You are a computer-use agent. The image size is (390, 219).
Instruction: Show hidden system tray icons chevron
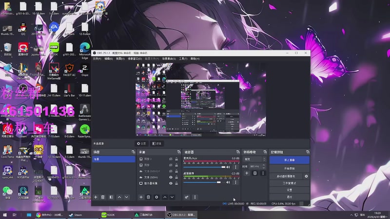[x=351, y=215]
